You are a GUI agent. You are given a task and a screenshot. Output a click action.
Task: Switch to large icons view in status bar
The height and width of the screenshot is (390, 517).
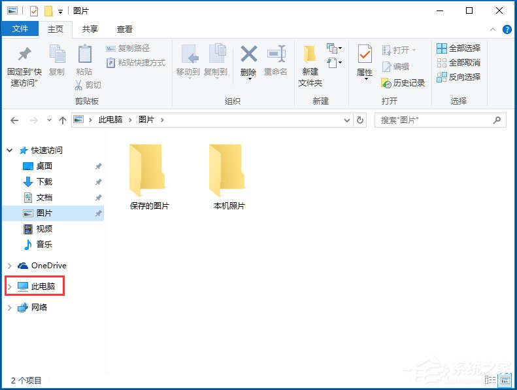(505, 380)
